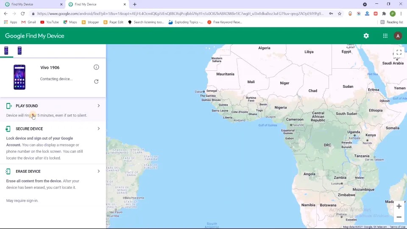Select the first device phone tab
Image resolution: width=407 pixels, height=229 pixels.
pos(6,50)
